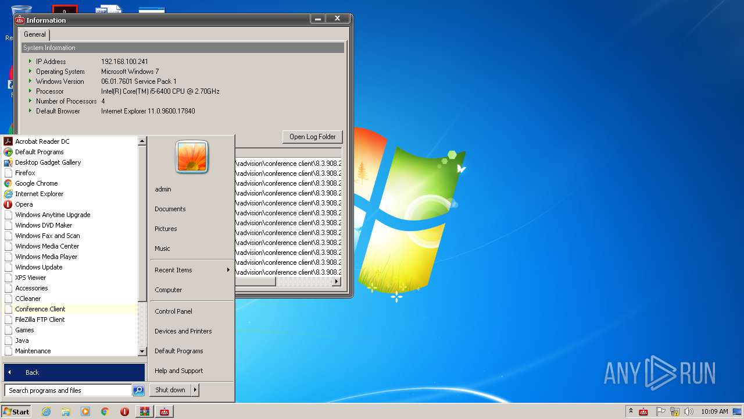The width and height of the screenshot is (744, 419).
Task: Click the Internet Explorer taskbar icon
Action: [x=46, y=411]
